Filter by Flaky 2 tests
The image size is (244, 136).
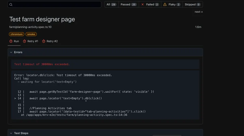[172, 4]
